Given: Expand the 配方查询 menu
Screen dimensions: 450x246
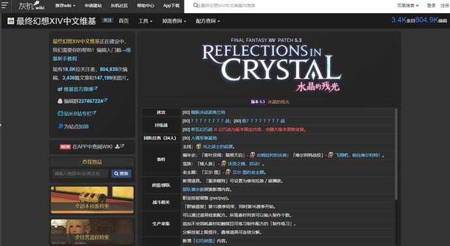Looking at the screenshot, I should (208, 21).
